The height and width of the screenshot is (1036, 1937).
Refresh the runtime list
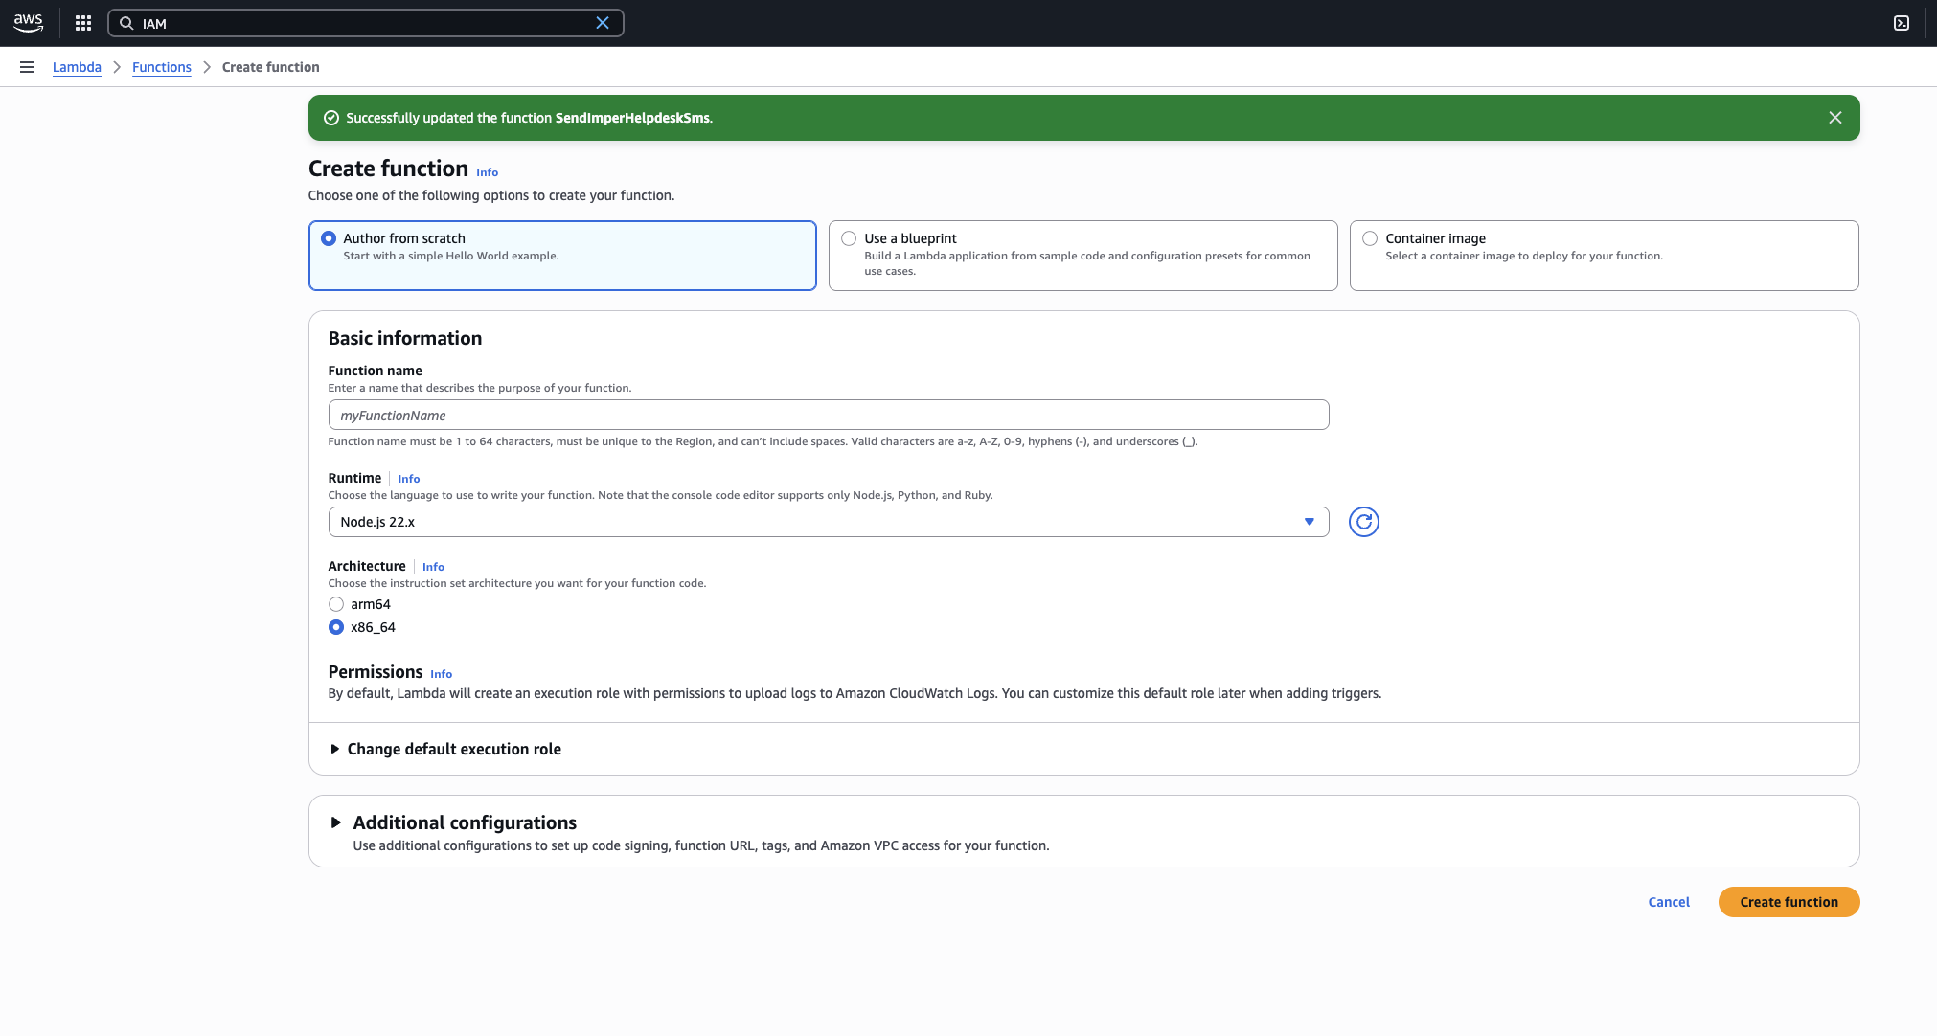pyautogui.click(x=1364, y=522)
